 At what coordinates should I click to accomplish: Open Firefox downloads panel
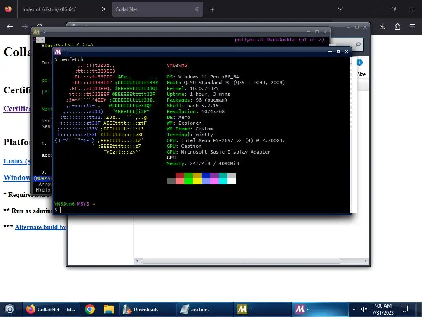coord(382,26)
